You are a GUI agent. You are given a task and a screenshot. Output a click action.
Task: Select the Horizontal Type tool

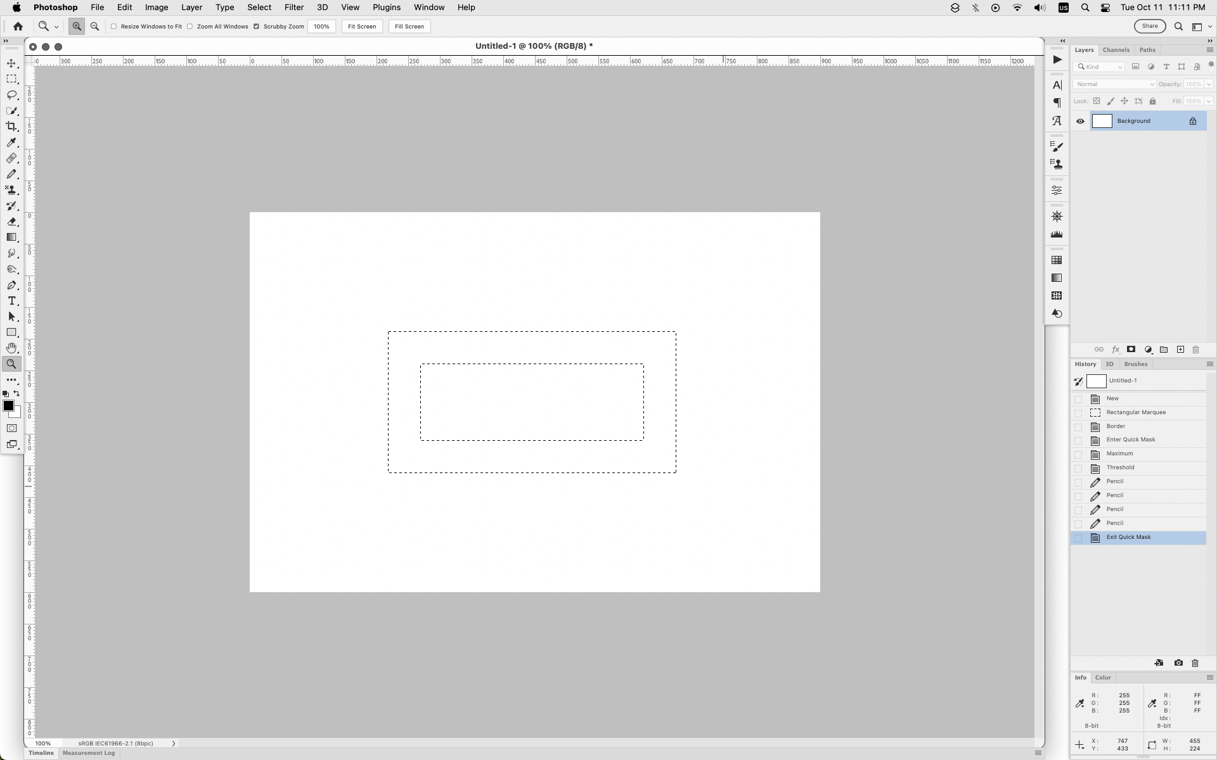tap(12, 301)
